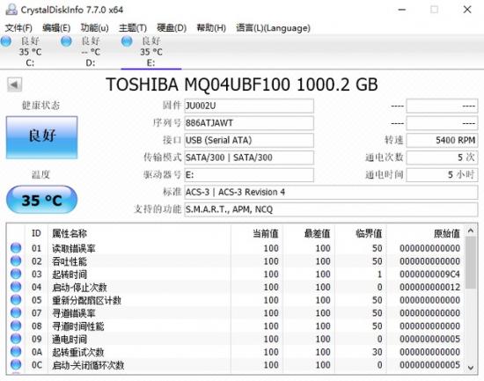484x381 pixels.
Task: Minimize the CrystalDiskInfo window
Action: (x=402, y=10)
